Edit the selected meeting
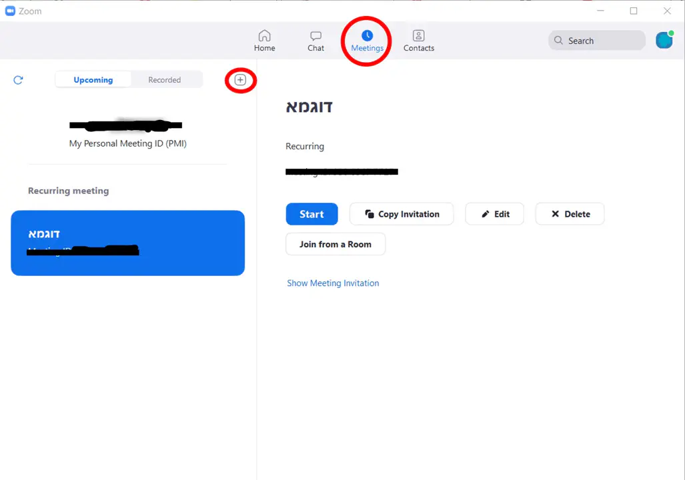The width and height of the screenshot is (685, 480). (495, 214)
